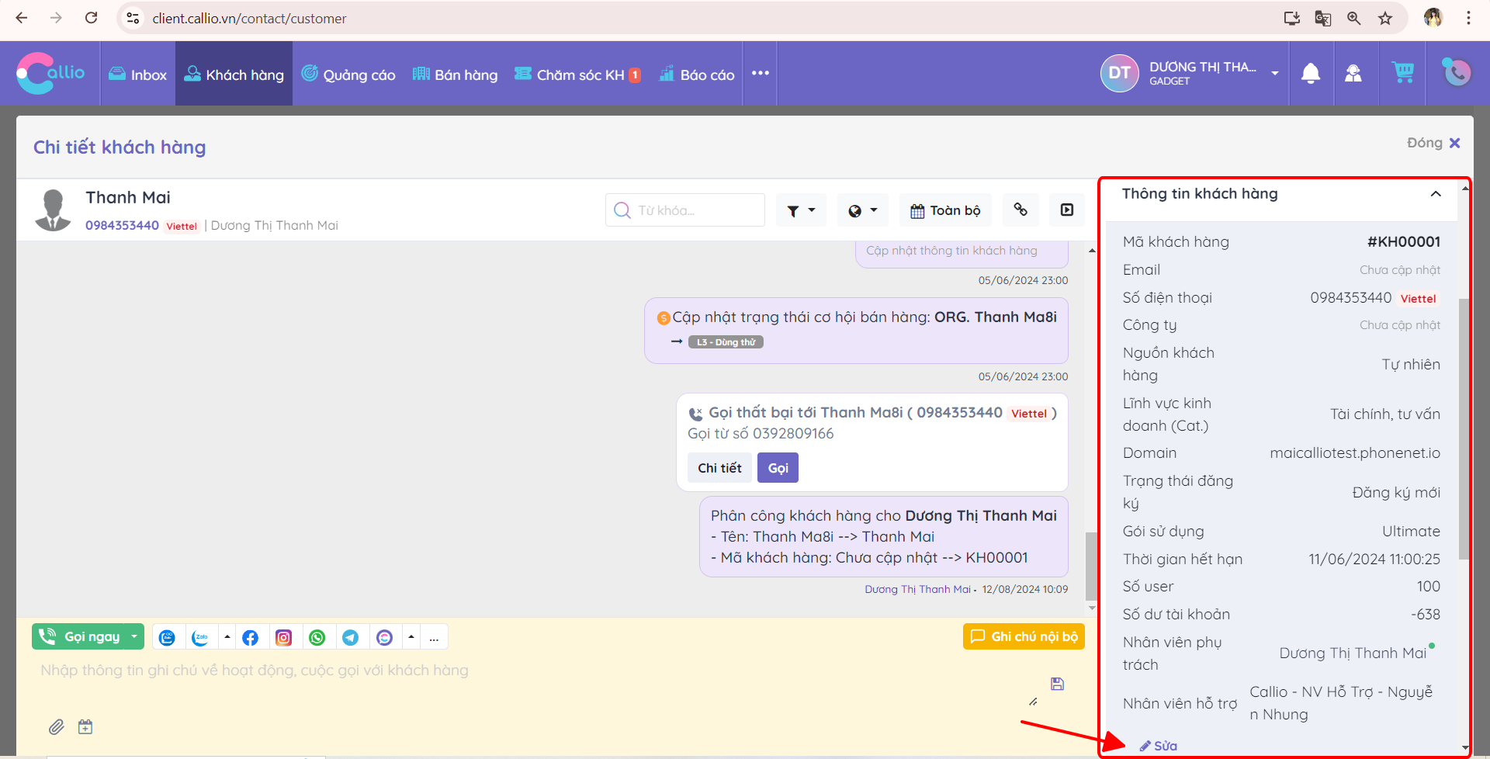Save the note with the floppy icon
Viewport: 1490px width, 759px height.
[x=1057, y=684]
